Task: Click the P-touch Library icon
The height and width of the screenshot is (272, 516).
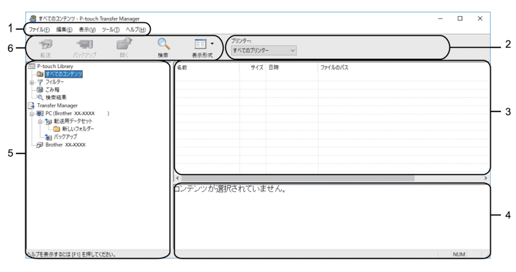Action: 32,66
